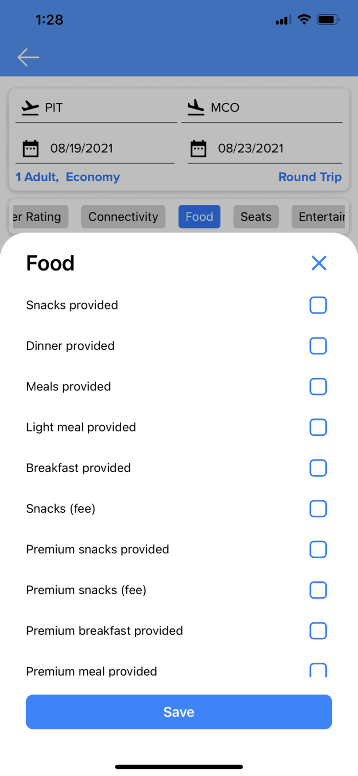Check the Snacks provided checkbox
This screenshot has height=776, width=358.
318,306
